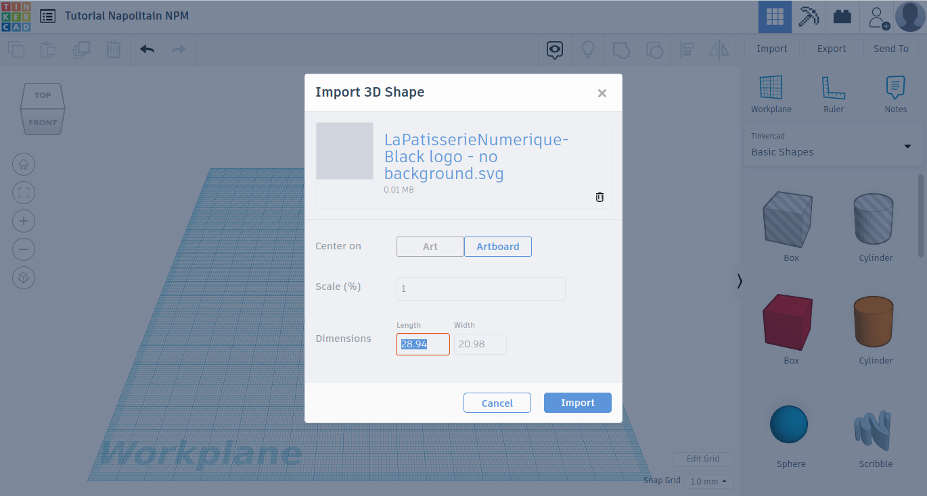Click the Home view icon

coord(24,164)
